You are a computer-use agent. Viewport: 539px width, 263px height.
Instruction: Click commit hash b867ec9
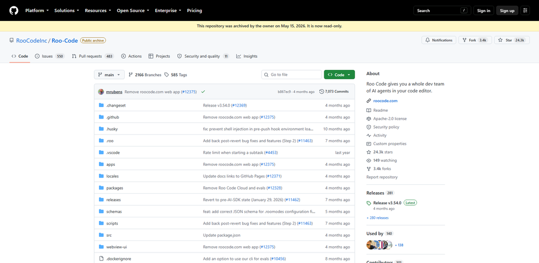(x=284, y=91)
